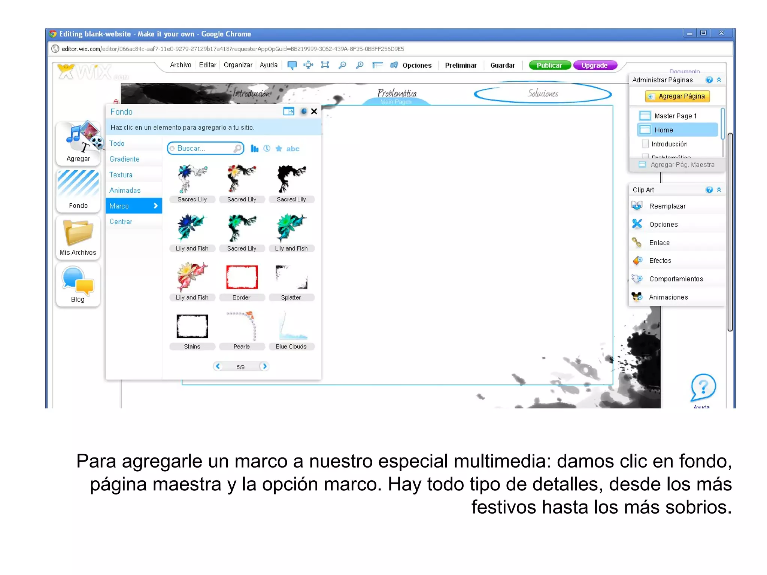Image resolution: width=767 pixels, height=575 pixels.
Task: Select the Home page item
Action: 678,130
